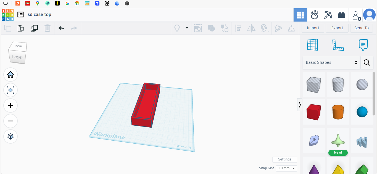Image resolution: width=377 pixels, height=174 pixels.
Task: Open the LEGO bookmark in browser bar
Action: (x=28, y=4)
